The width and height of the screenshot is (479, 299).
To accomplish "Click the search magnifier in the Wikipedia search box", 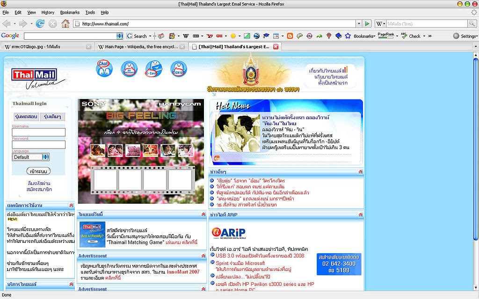I will tap(472, 23).
